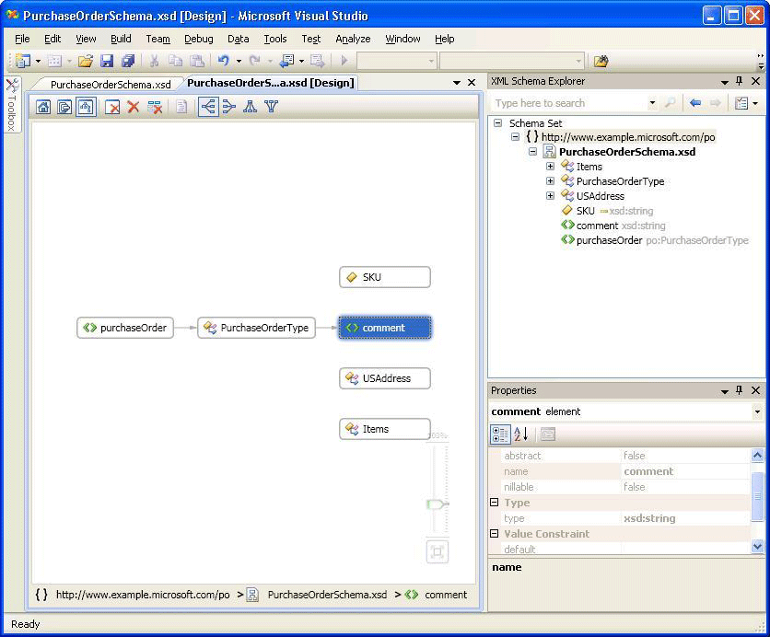Select the Alphabetical sort icon in Properties
This screenshot has width=770, height=637.
coord(519,434)
